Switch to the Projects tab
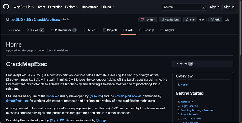 [x=110, y=30]
